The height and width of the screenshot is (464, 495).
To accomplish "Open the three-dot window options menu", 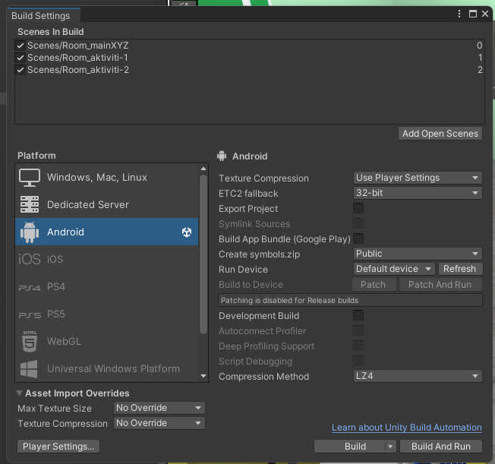I will 459,14.
